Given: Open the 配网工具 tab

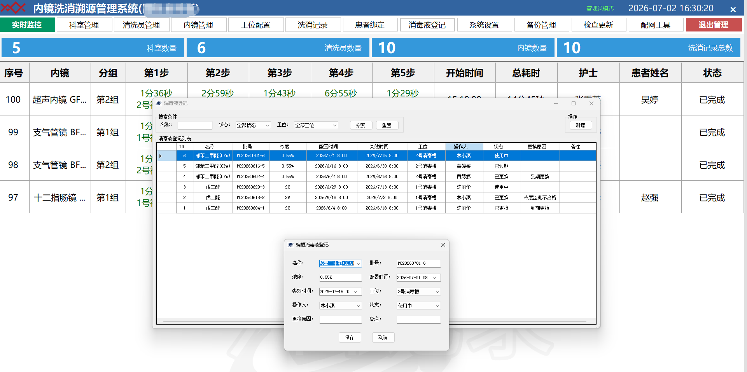Looking at the screenshot, I should (656, 25).
